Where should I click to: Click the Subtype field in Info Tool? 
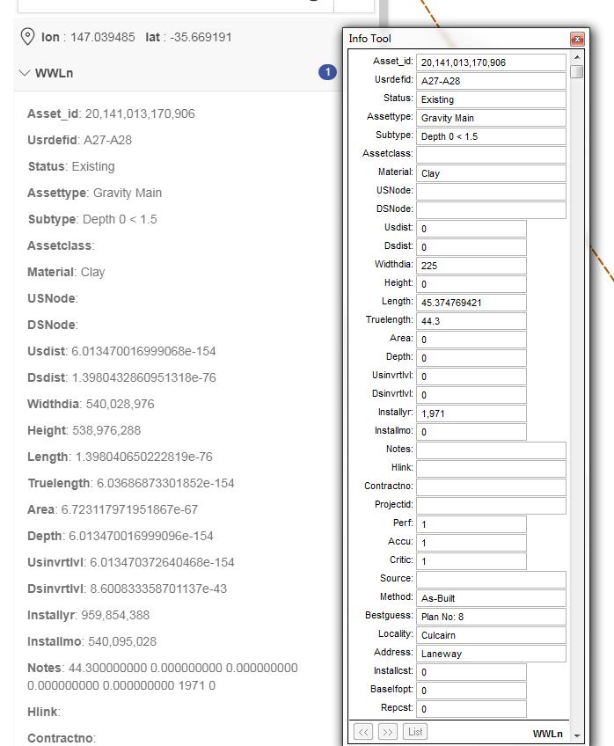(x=492, y=136)
